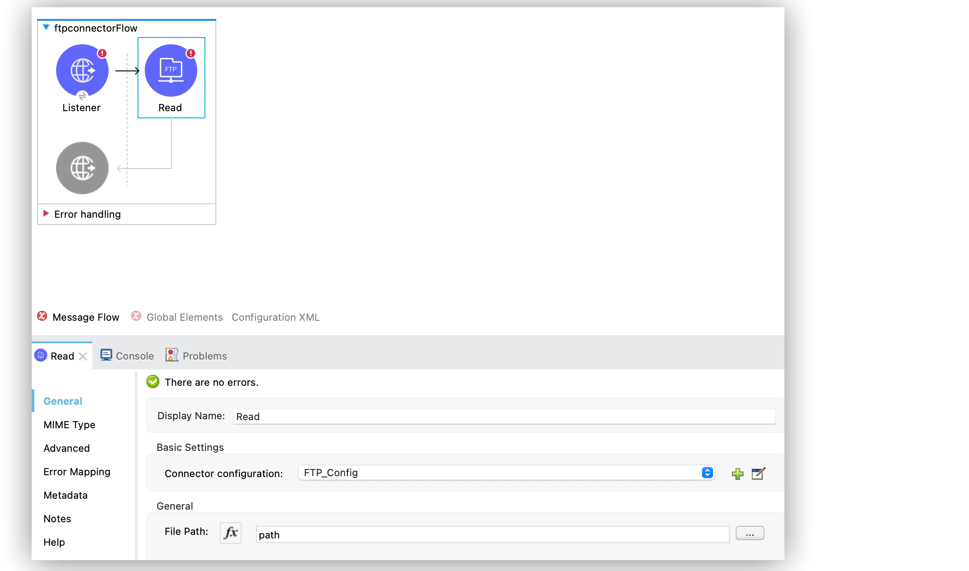Add a new connector configuration
969x571 pixels.
click(737, 473)
